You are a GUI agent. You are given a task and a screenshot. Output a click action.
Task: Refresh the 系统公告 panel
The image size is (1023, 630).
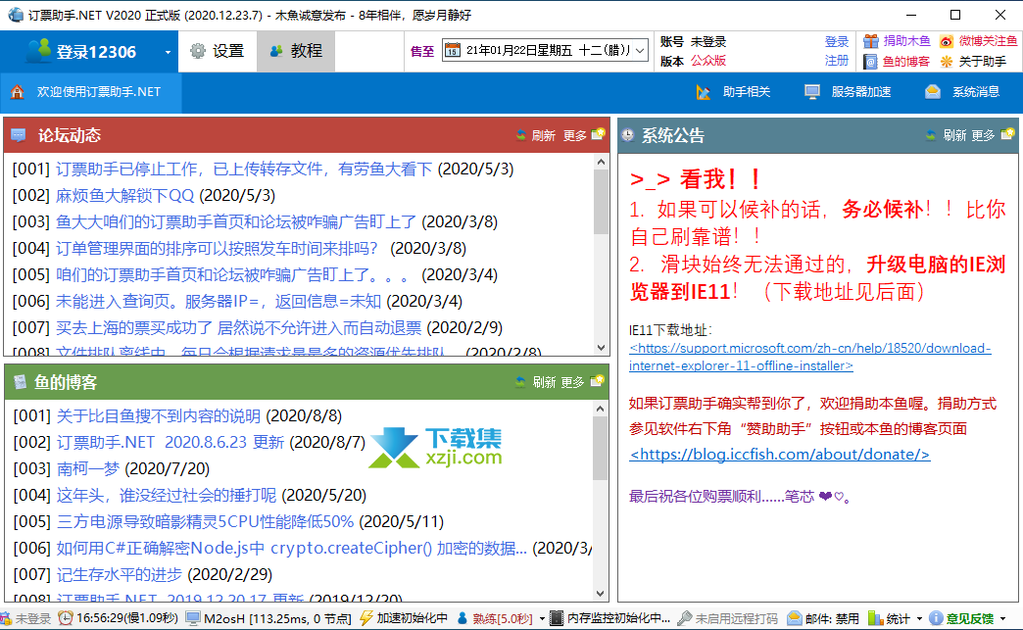[946, 135]
